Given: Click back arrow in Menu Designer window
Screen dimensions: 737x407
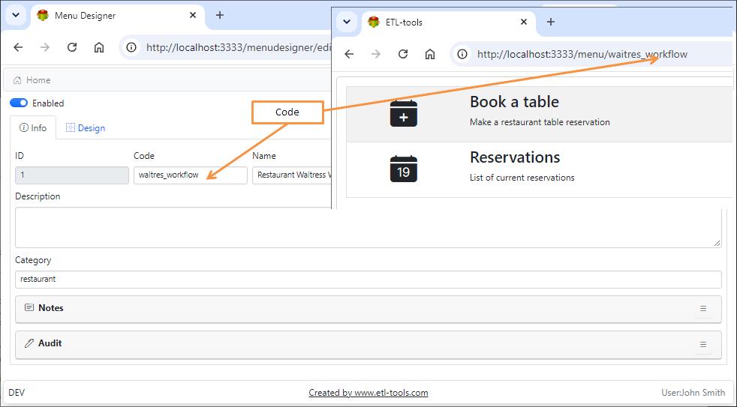Looking at the screenshot, I should pyautogui.click(x=18, y=47).
